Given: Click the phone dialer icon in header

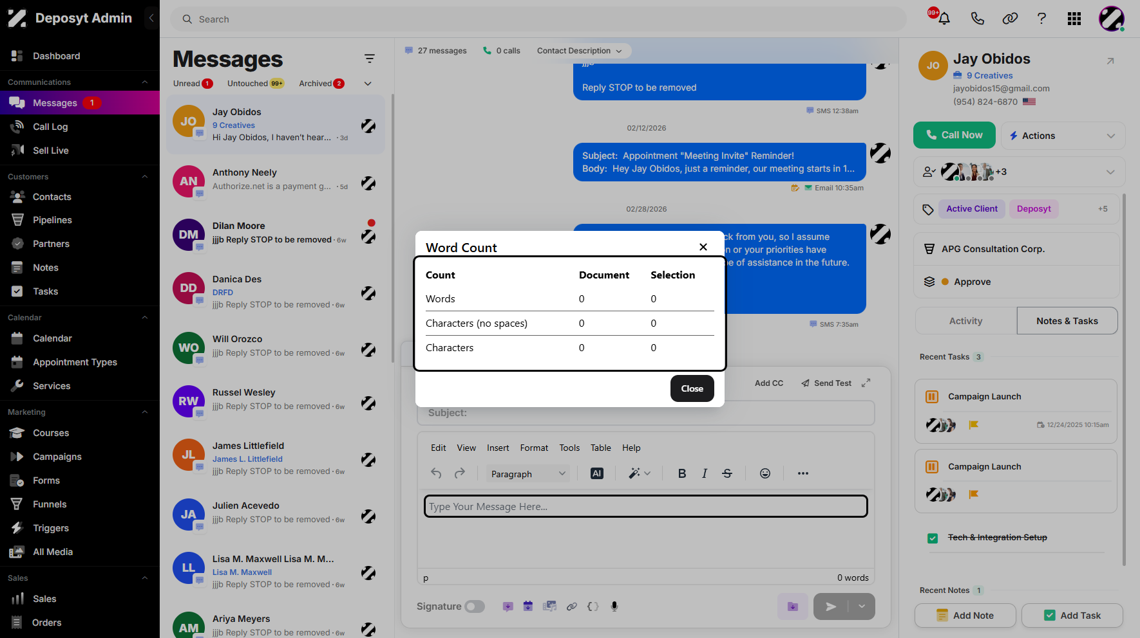Looking at the screenshot, I should click(977, 19).
